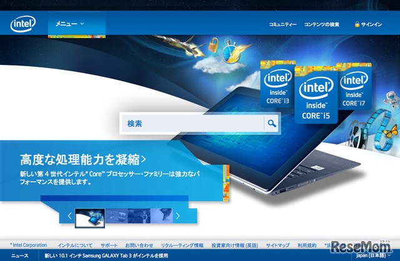The height and width of the screenshot is (261, 400).
Task: Click the サインイン sign-in link
Action: tap(371, 24)
